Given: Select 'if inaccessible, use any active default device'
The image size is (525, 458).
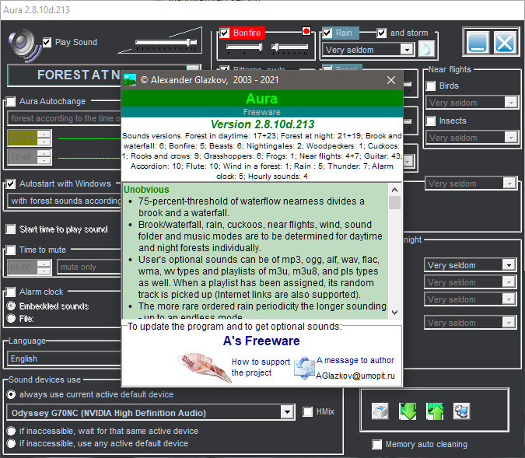Looking at the screenshot, I should (x=11, y=443).
